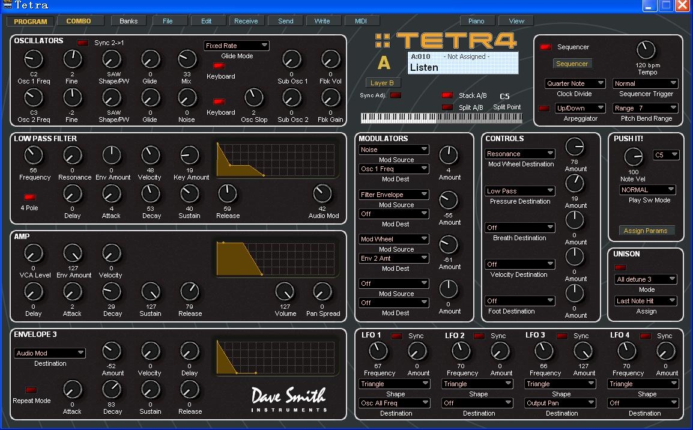This screenshot has width=693, height=430.
Task: Open the View menu
Action: pos(516,21)
